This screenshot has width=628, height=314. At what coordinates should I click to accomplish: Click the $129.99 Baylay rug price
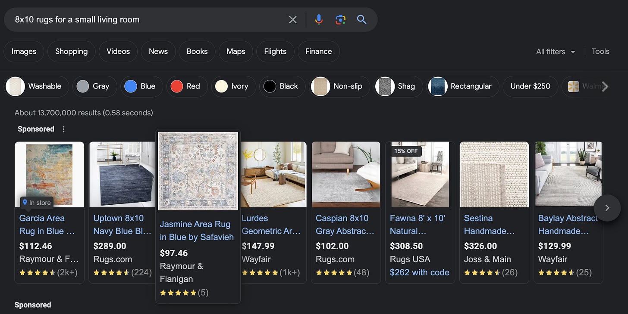[554, 246]
